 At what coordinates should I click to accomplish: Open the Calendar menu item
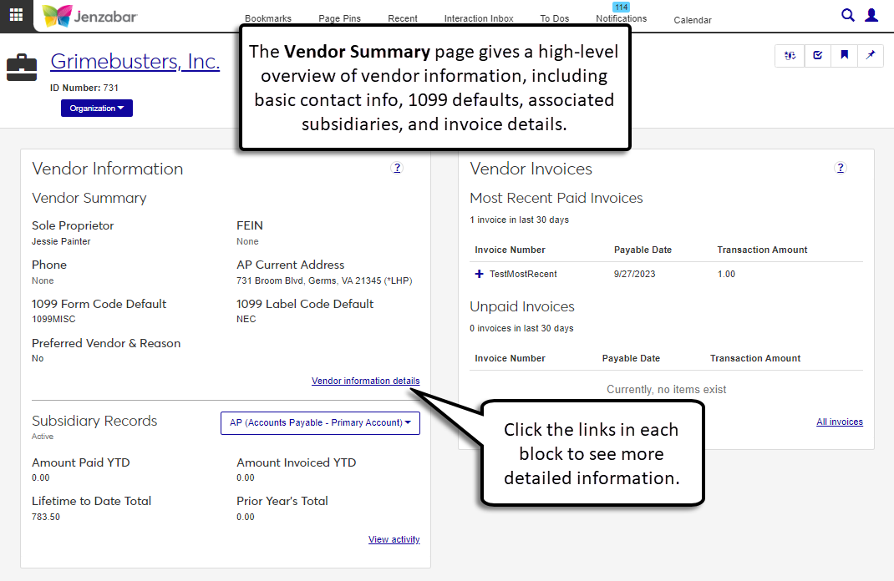pos(692,20)
